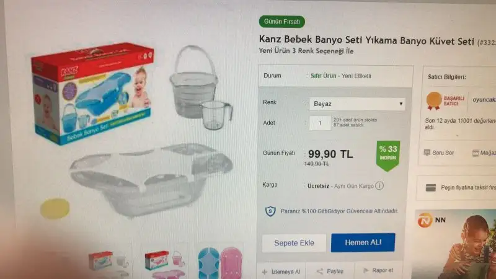
Task: Click the İzlemeye Al plus icon
Action: pyautogui.click(x=265, y=272)
